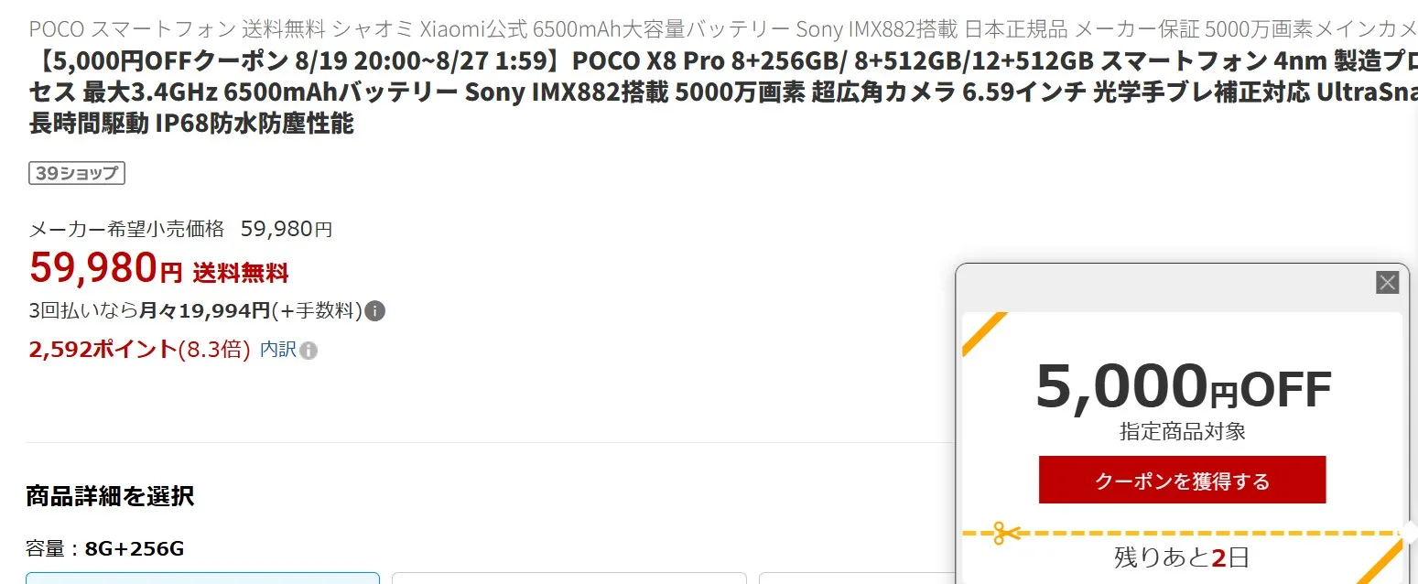
Task: Select the highlighted 8G+256G capacity option
Action: (202, 578)
